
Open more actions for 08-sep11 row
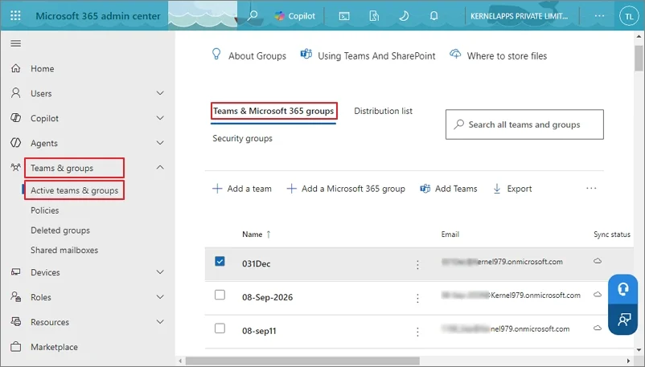pos(417,332)
